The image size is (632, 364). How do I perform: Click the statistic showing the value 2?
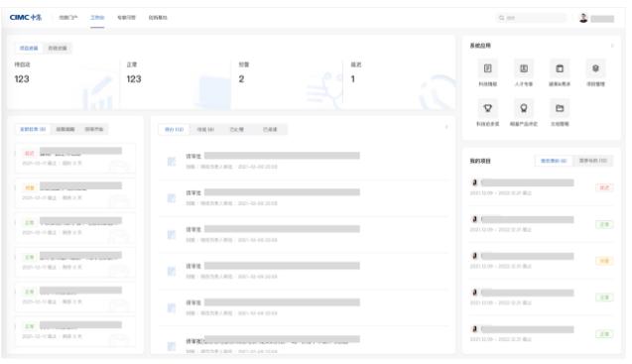(241, 79)
